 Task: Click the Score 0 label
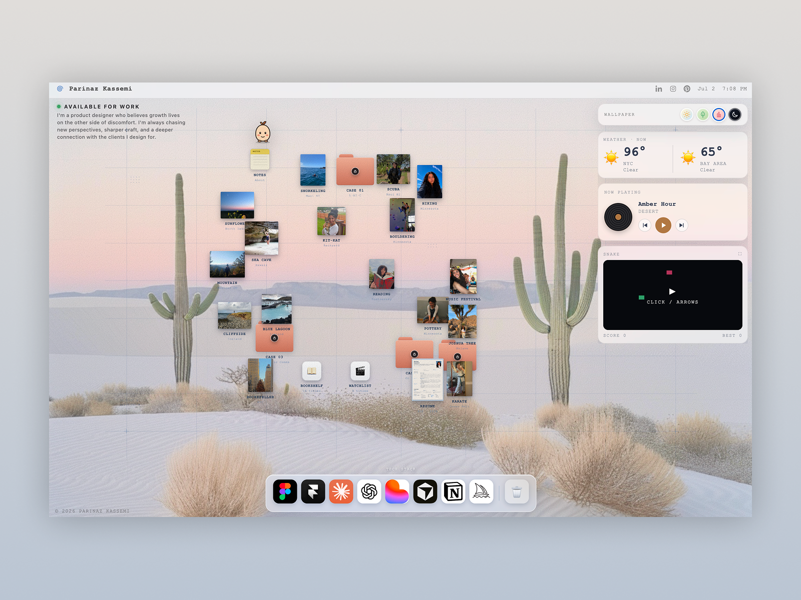pos(615,335)
